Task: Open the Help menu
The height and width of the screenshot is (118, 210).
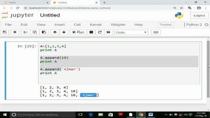Action: click(138, 25)
